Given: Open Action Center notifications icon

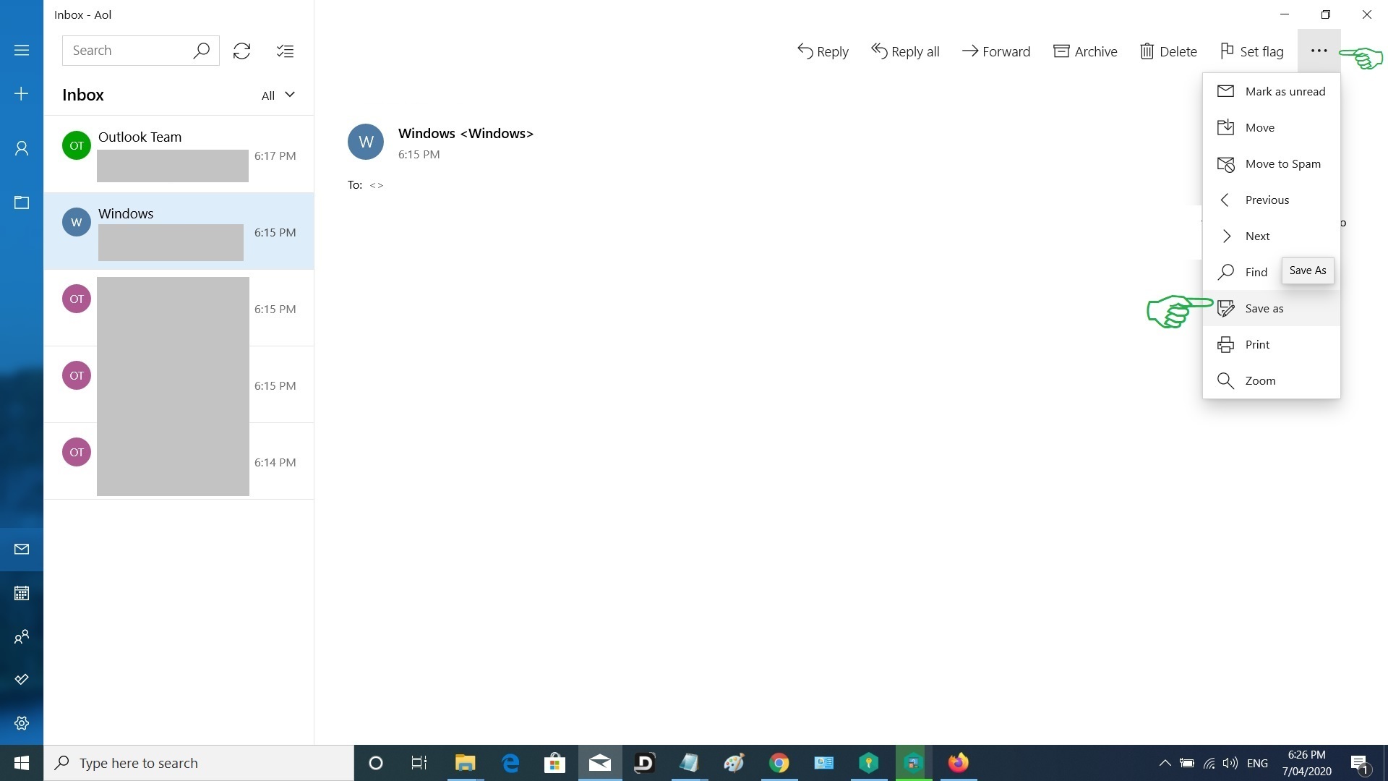Looking at the screenshot, I should pos(1360,763).
